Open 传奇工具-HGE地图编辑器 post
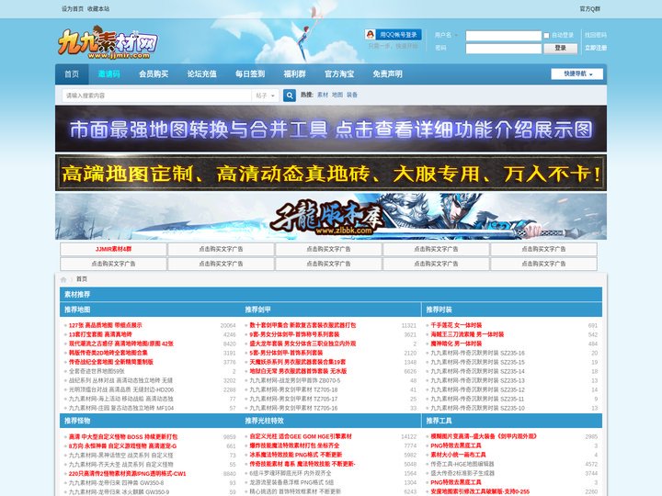Viewport: 662px width, 496px height. [462, 465]
